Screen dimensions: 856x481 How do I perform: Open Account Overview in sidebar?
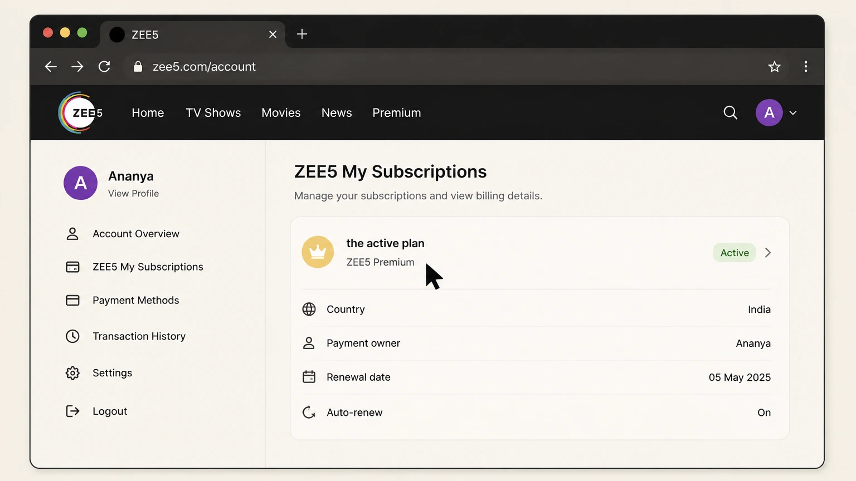point(136,234)
